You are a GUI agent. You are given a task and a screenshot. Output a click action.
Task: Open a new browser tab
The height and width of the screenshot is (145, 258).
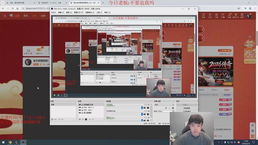point(103,3)
